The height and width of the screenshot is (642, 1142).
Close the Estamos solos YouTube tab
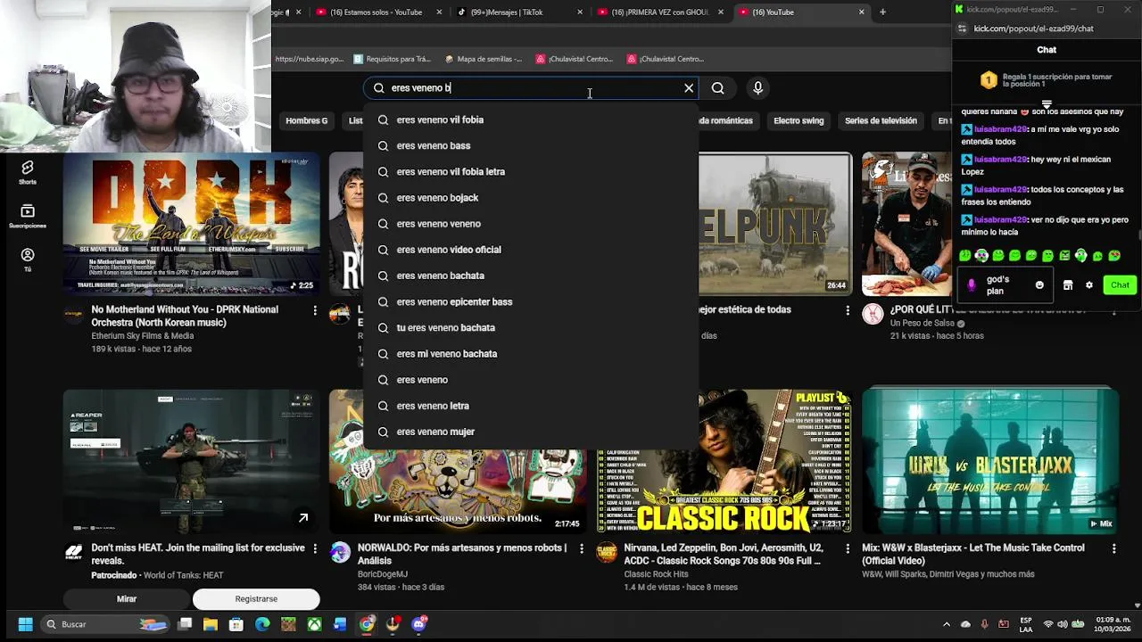439,12
